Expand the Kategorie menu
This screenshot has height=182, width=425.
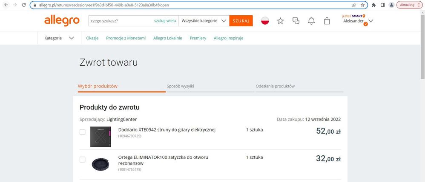59,38
